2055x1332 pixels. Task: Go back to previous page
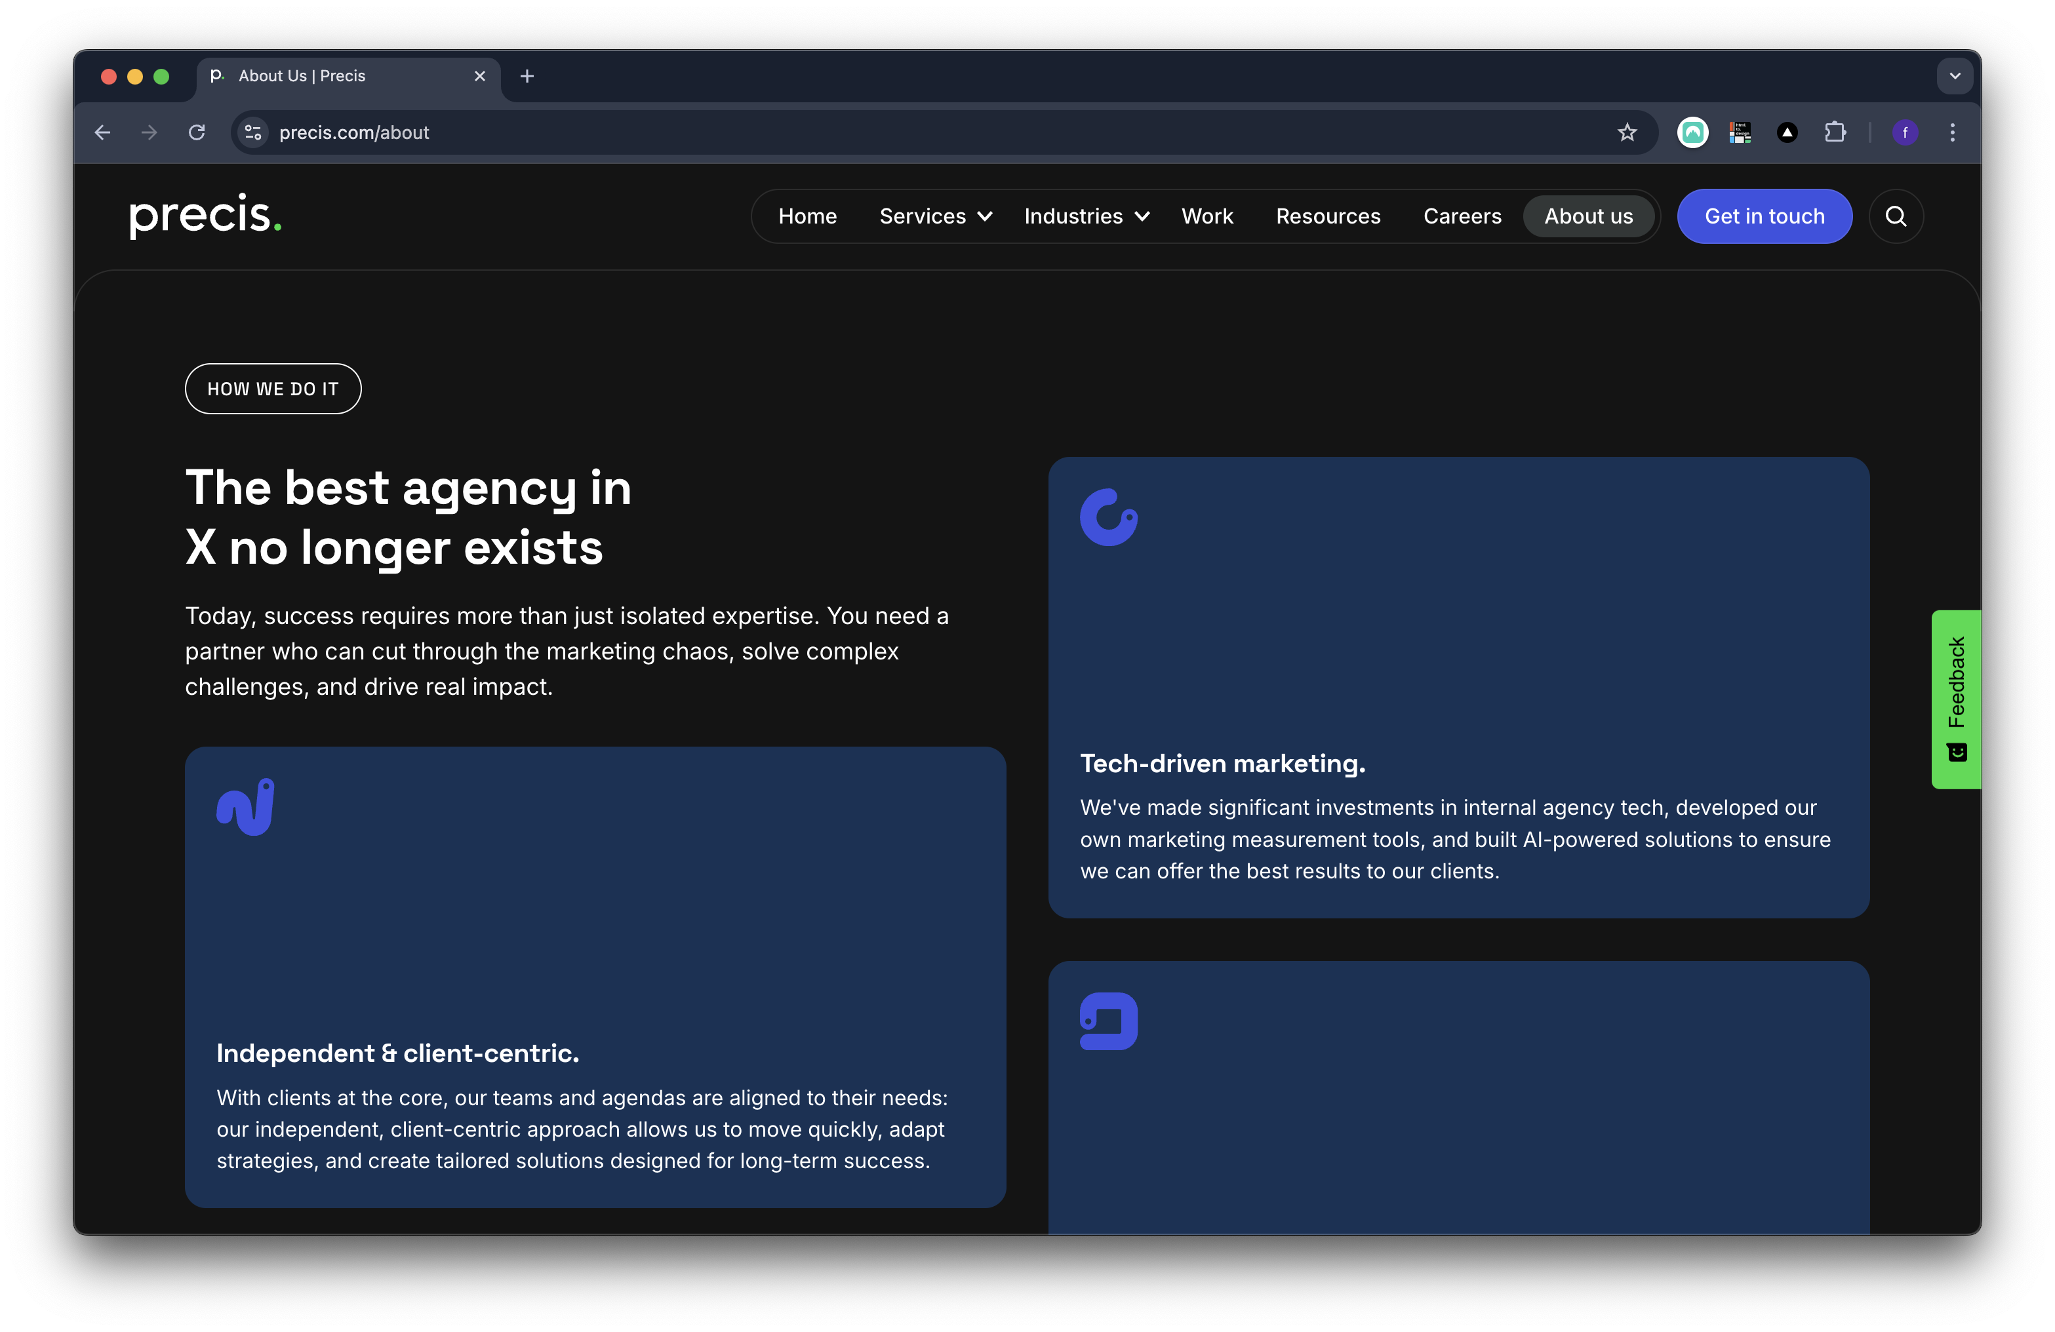103,132
